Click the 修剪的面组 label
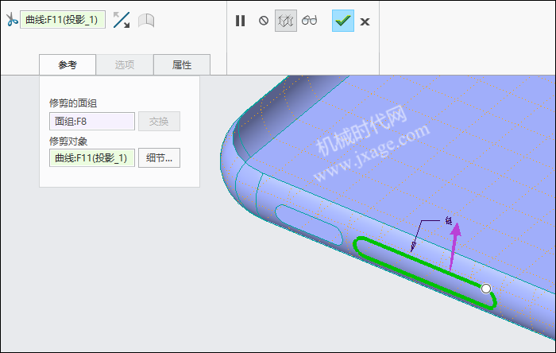The width and height of the screenshot is (556, 353). point(73,103)
